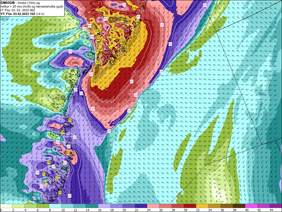The height and width of the screenshot is (212, 282).
Task: Select the olive green 6–8 legend swatch
Action: 43,206
